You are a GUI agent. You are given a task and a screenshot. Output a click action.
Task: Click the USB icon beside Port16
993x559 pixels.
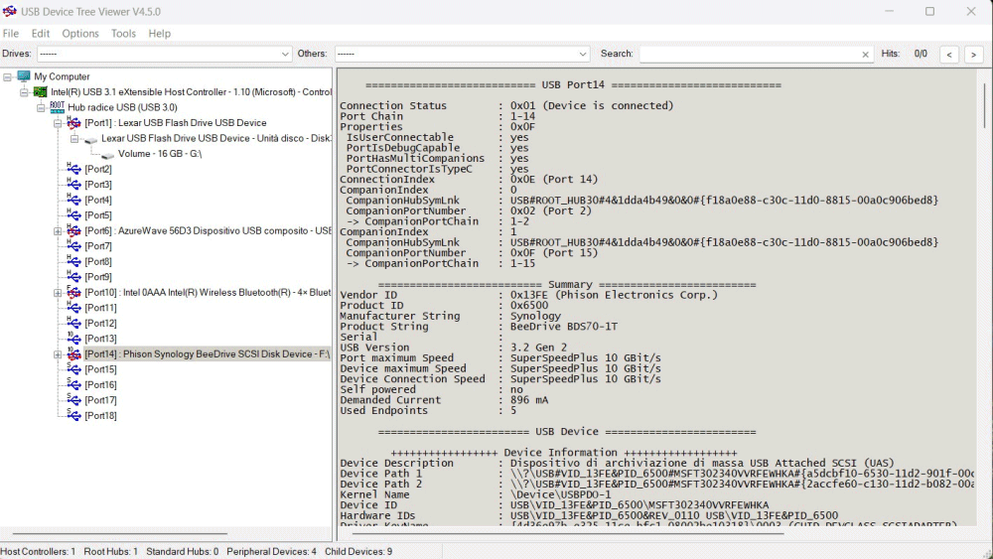point(74,385)
